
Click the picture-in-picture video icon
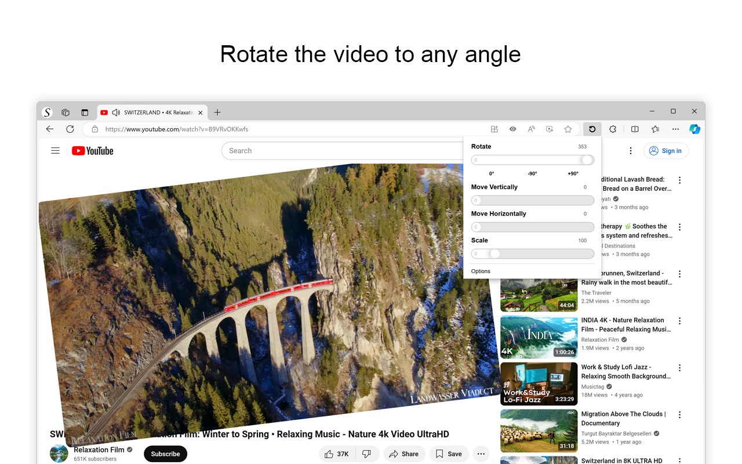click(550, 129)
